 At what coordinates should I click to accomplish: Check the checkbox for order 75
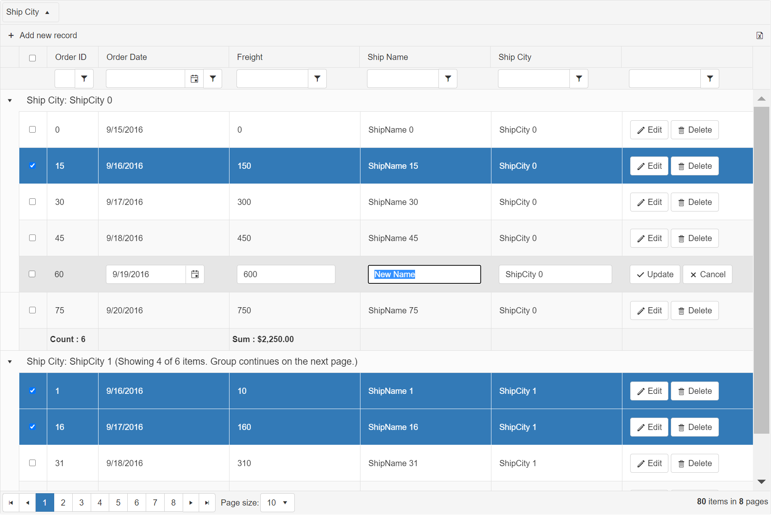32,310
